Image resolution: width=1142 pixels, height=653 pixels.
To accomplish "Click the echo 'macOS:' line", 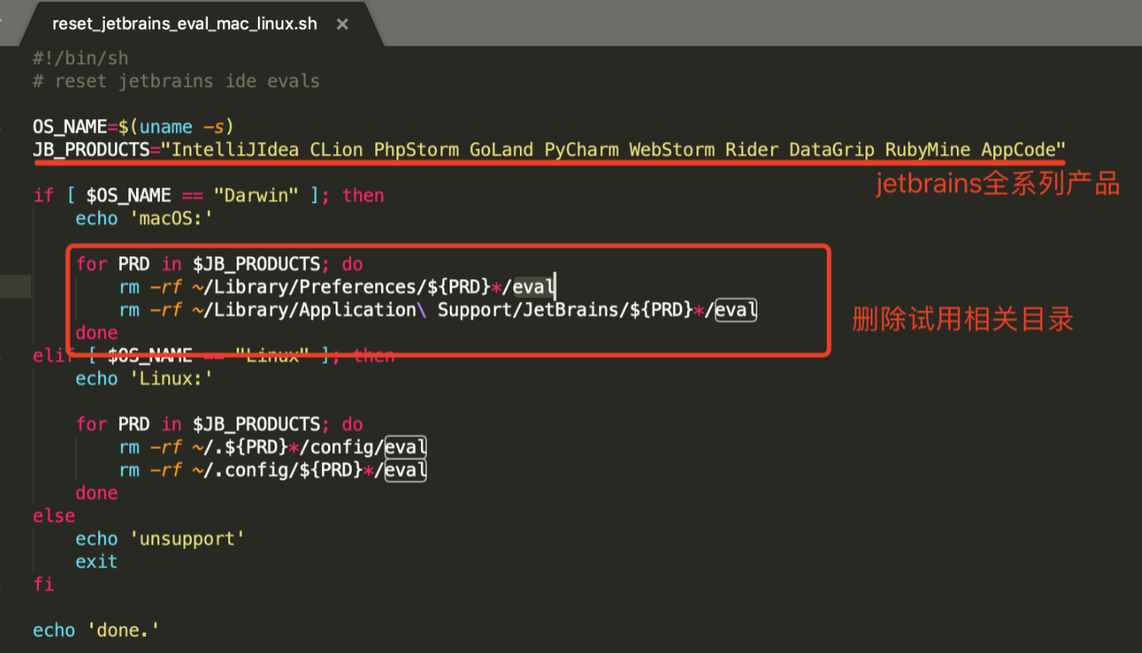I will click(x=144, y=218).
